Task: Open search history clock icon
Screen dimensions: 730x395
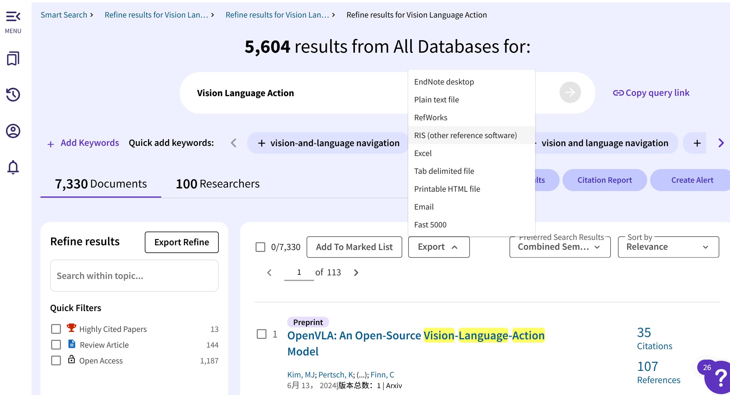Action: [13, 95]
